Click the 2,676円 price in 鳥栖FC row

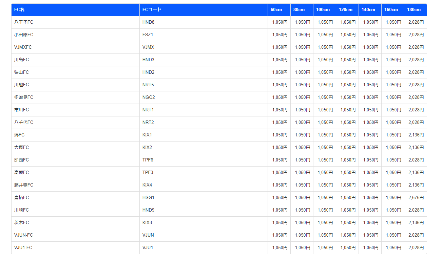pyautogui.click(x=416, y=198)
